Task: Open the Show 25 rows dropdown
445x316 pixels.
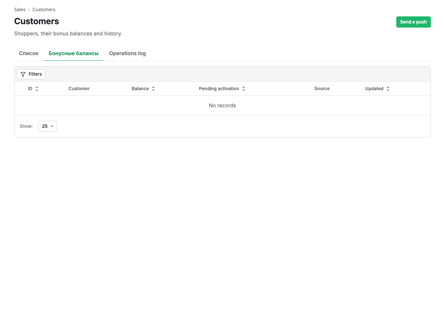Action: (47, 126)
